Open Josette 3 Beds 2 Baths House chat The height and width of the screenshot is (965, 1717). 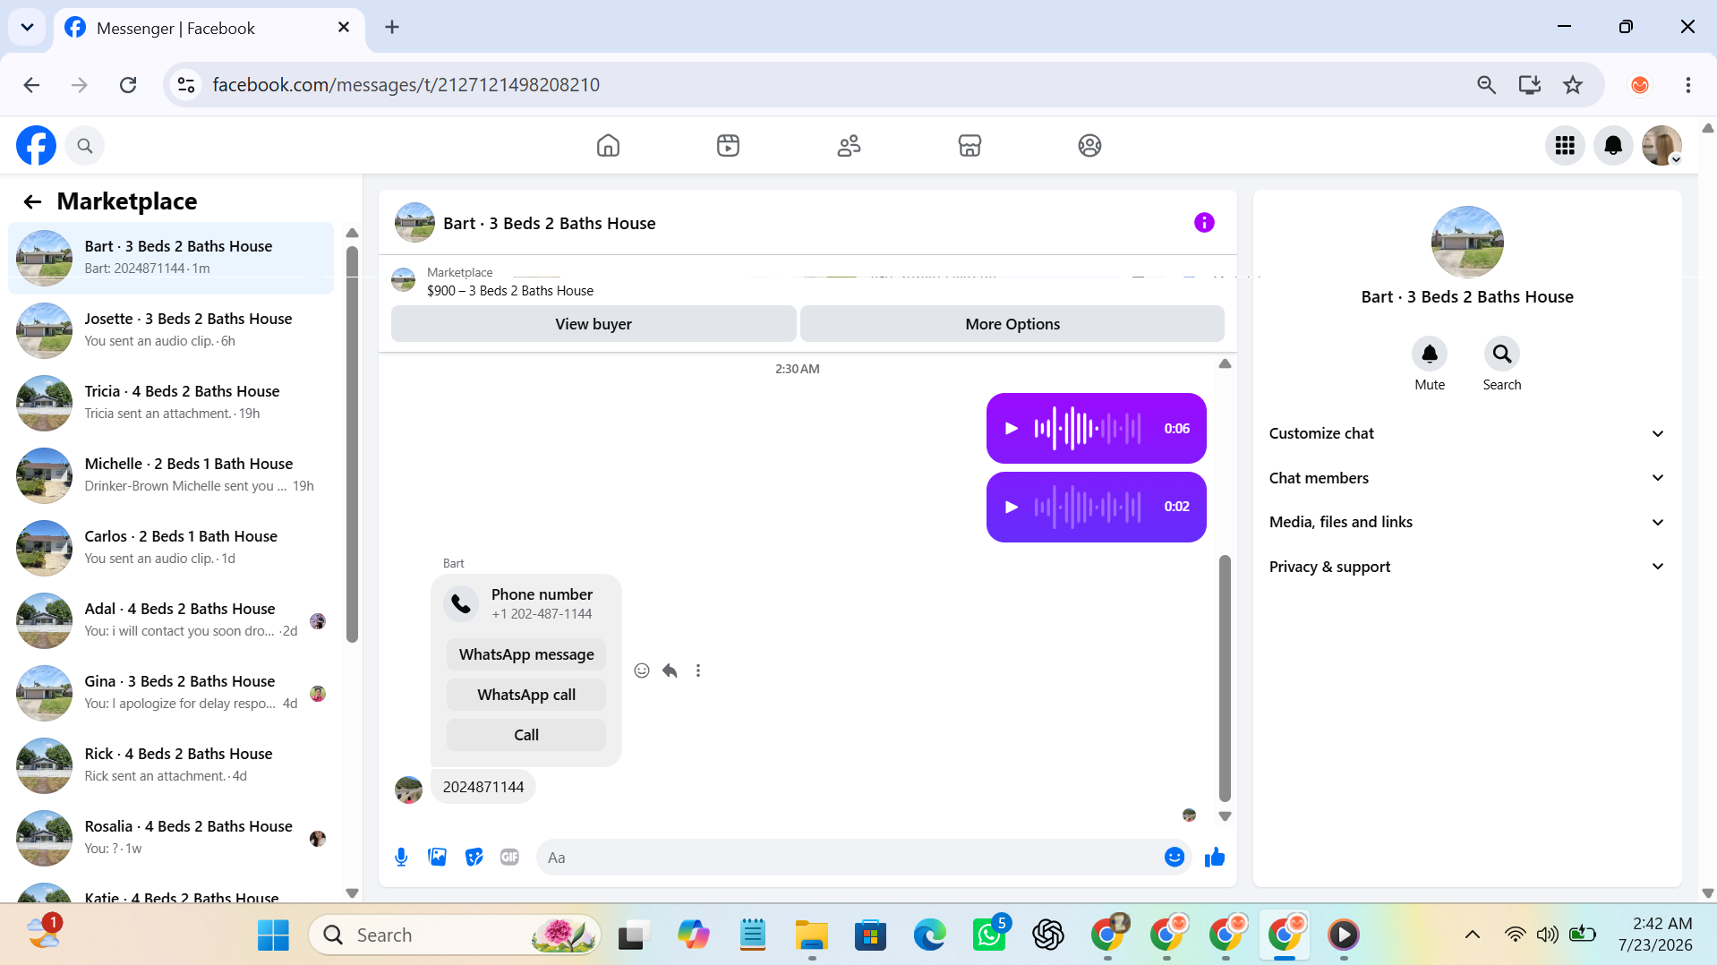(171, 330)
